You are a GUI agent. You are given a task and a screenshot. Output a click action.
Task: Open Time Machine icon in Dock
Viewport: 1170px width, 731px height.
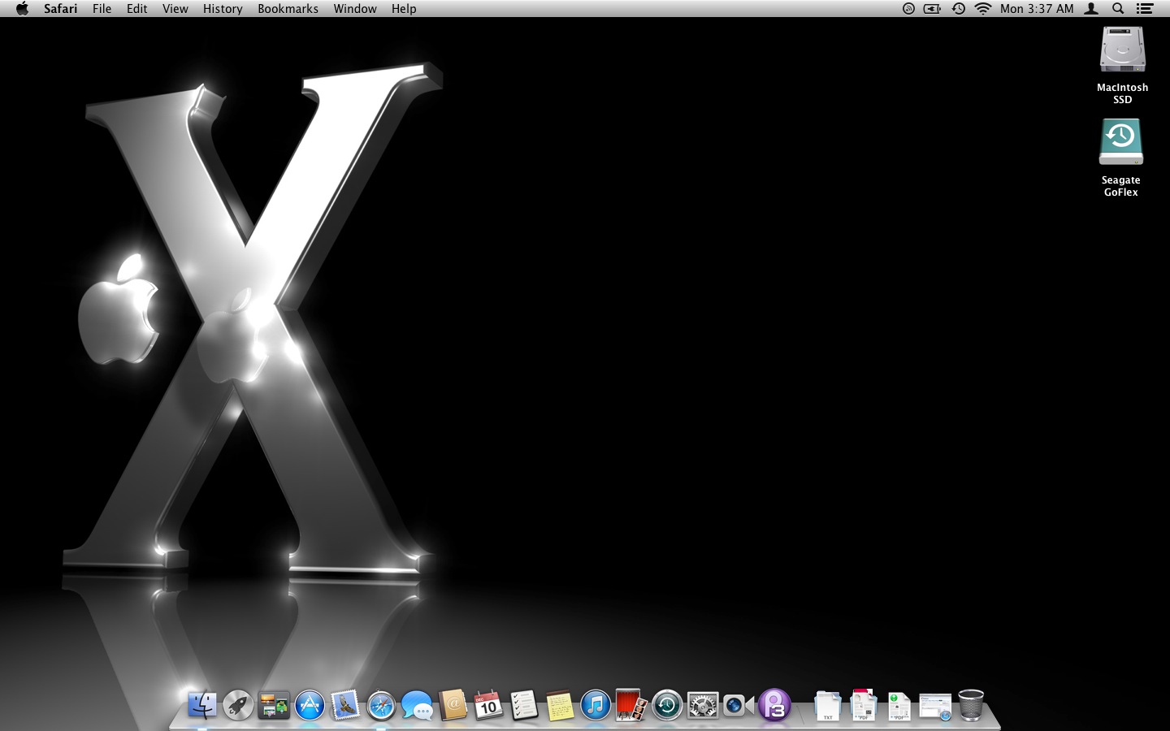coord(667,705)
